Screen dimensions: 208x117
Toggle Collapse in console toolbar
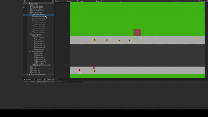tap(32, 82)
